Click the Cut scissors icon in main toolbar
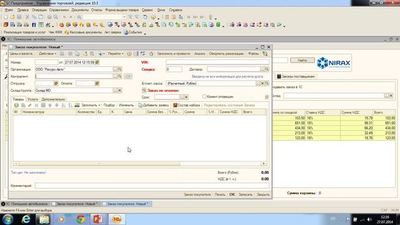Image resolution: width=400 pixels, height=225 pixels. tap(27, 17)
